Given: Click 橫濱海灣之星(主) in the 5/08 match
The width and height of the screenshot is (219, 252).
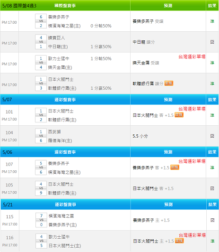Looking at the screenshot, I should pos(64,26).
